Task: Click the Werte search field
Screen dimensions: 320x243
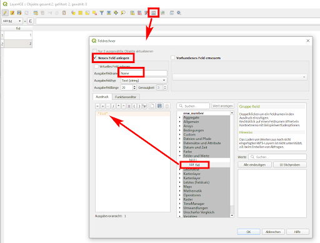Action: (x=277, y=157)
